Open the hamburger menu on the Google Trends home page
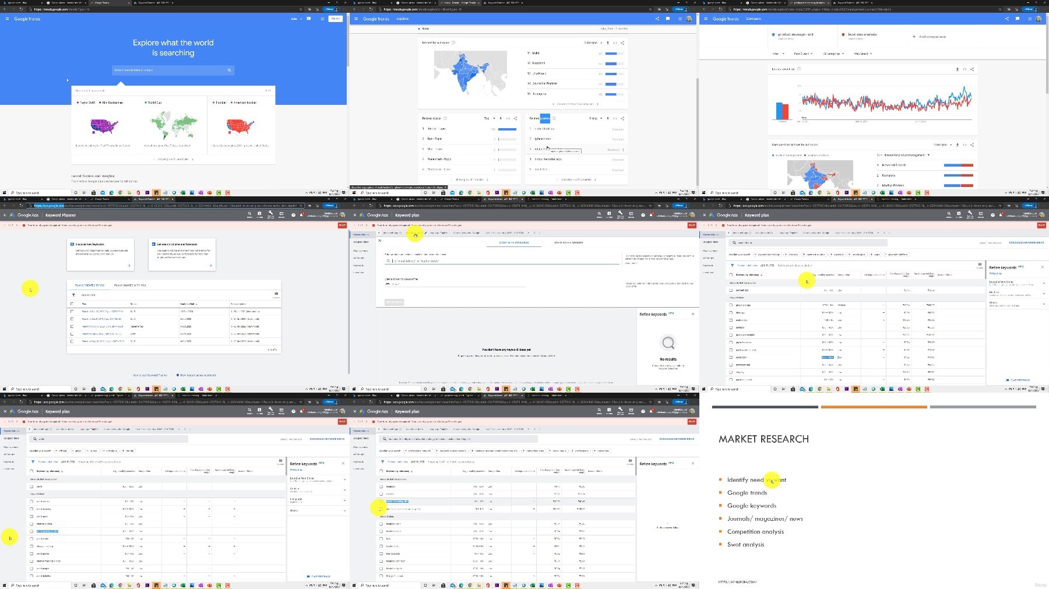This screenshot has width=1049, height=589. 7,19
